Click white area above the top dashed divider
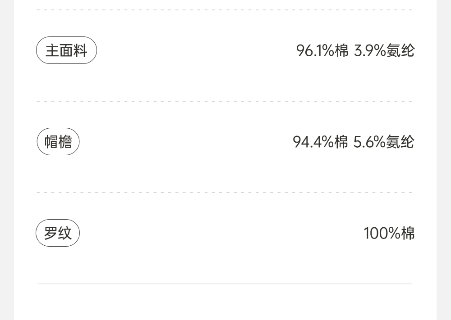This screenshot has width=451, height=320. click(225, 4)
